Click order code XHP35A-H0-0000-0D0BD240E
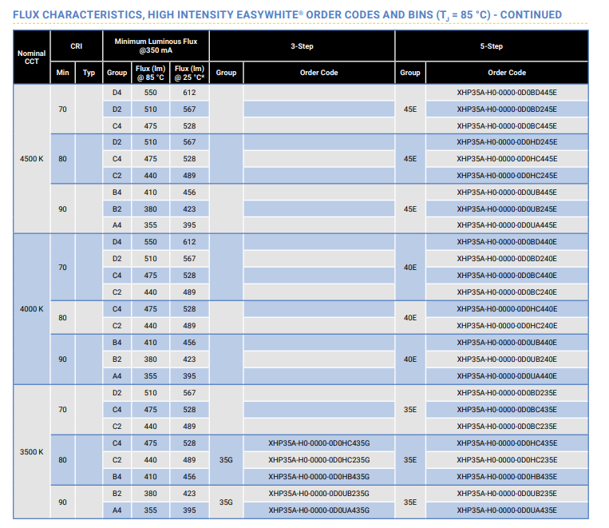The image size is (609, 528). click(x=507, y=259)
